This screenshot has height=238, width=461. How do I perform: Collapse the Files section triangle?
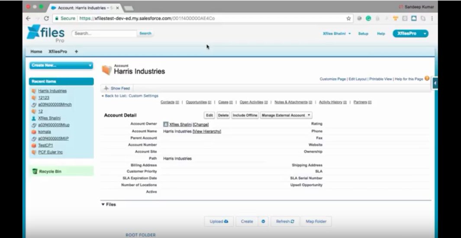(103, 204)
